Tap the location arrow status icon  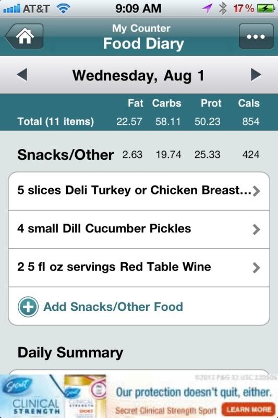(x=207, y=8)
